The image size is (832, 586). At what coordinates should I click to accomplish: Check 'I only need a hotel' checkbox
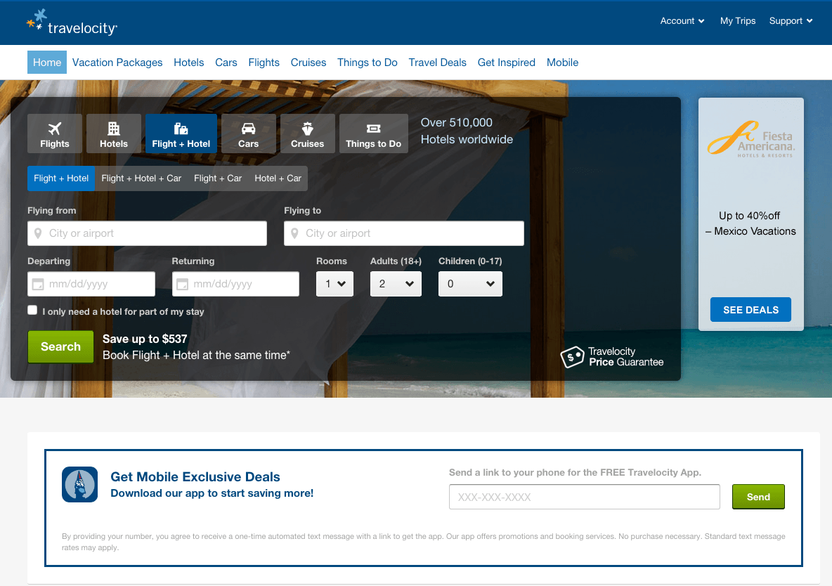click(32, 311)
